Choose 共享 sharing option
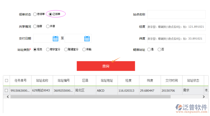 point(48,26)
